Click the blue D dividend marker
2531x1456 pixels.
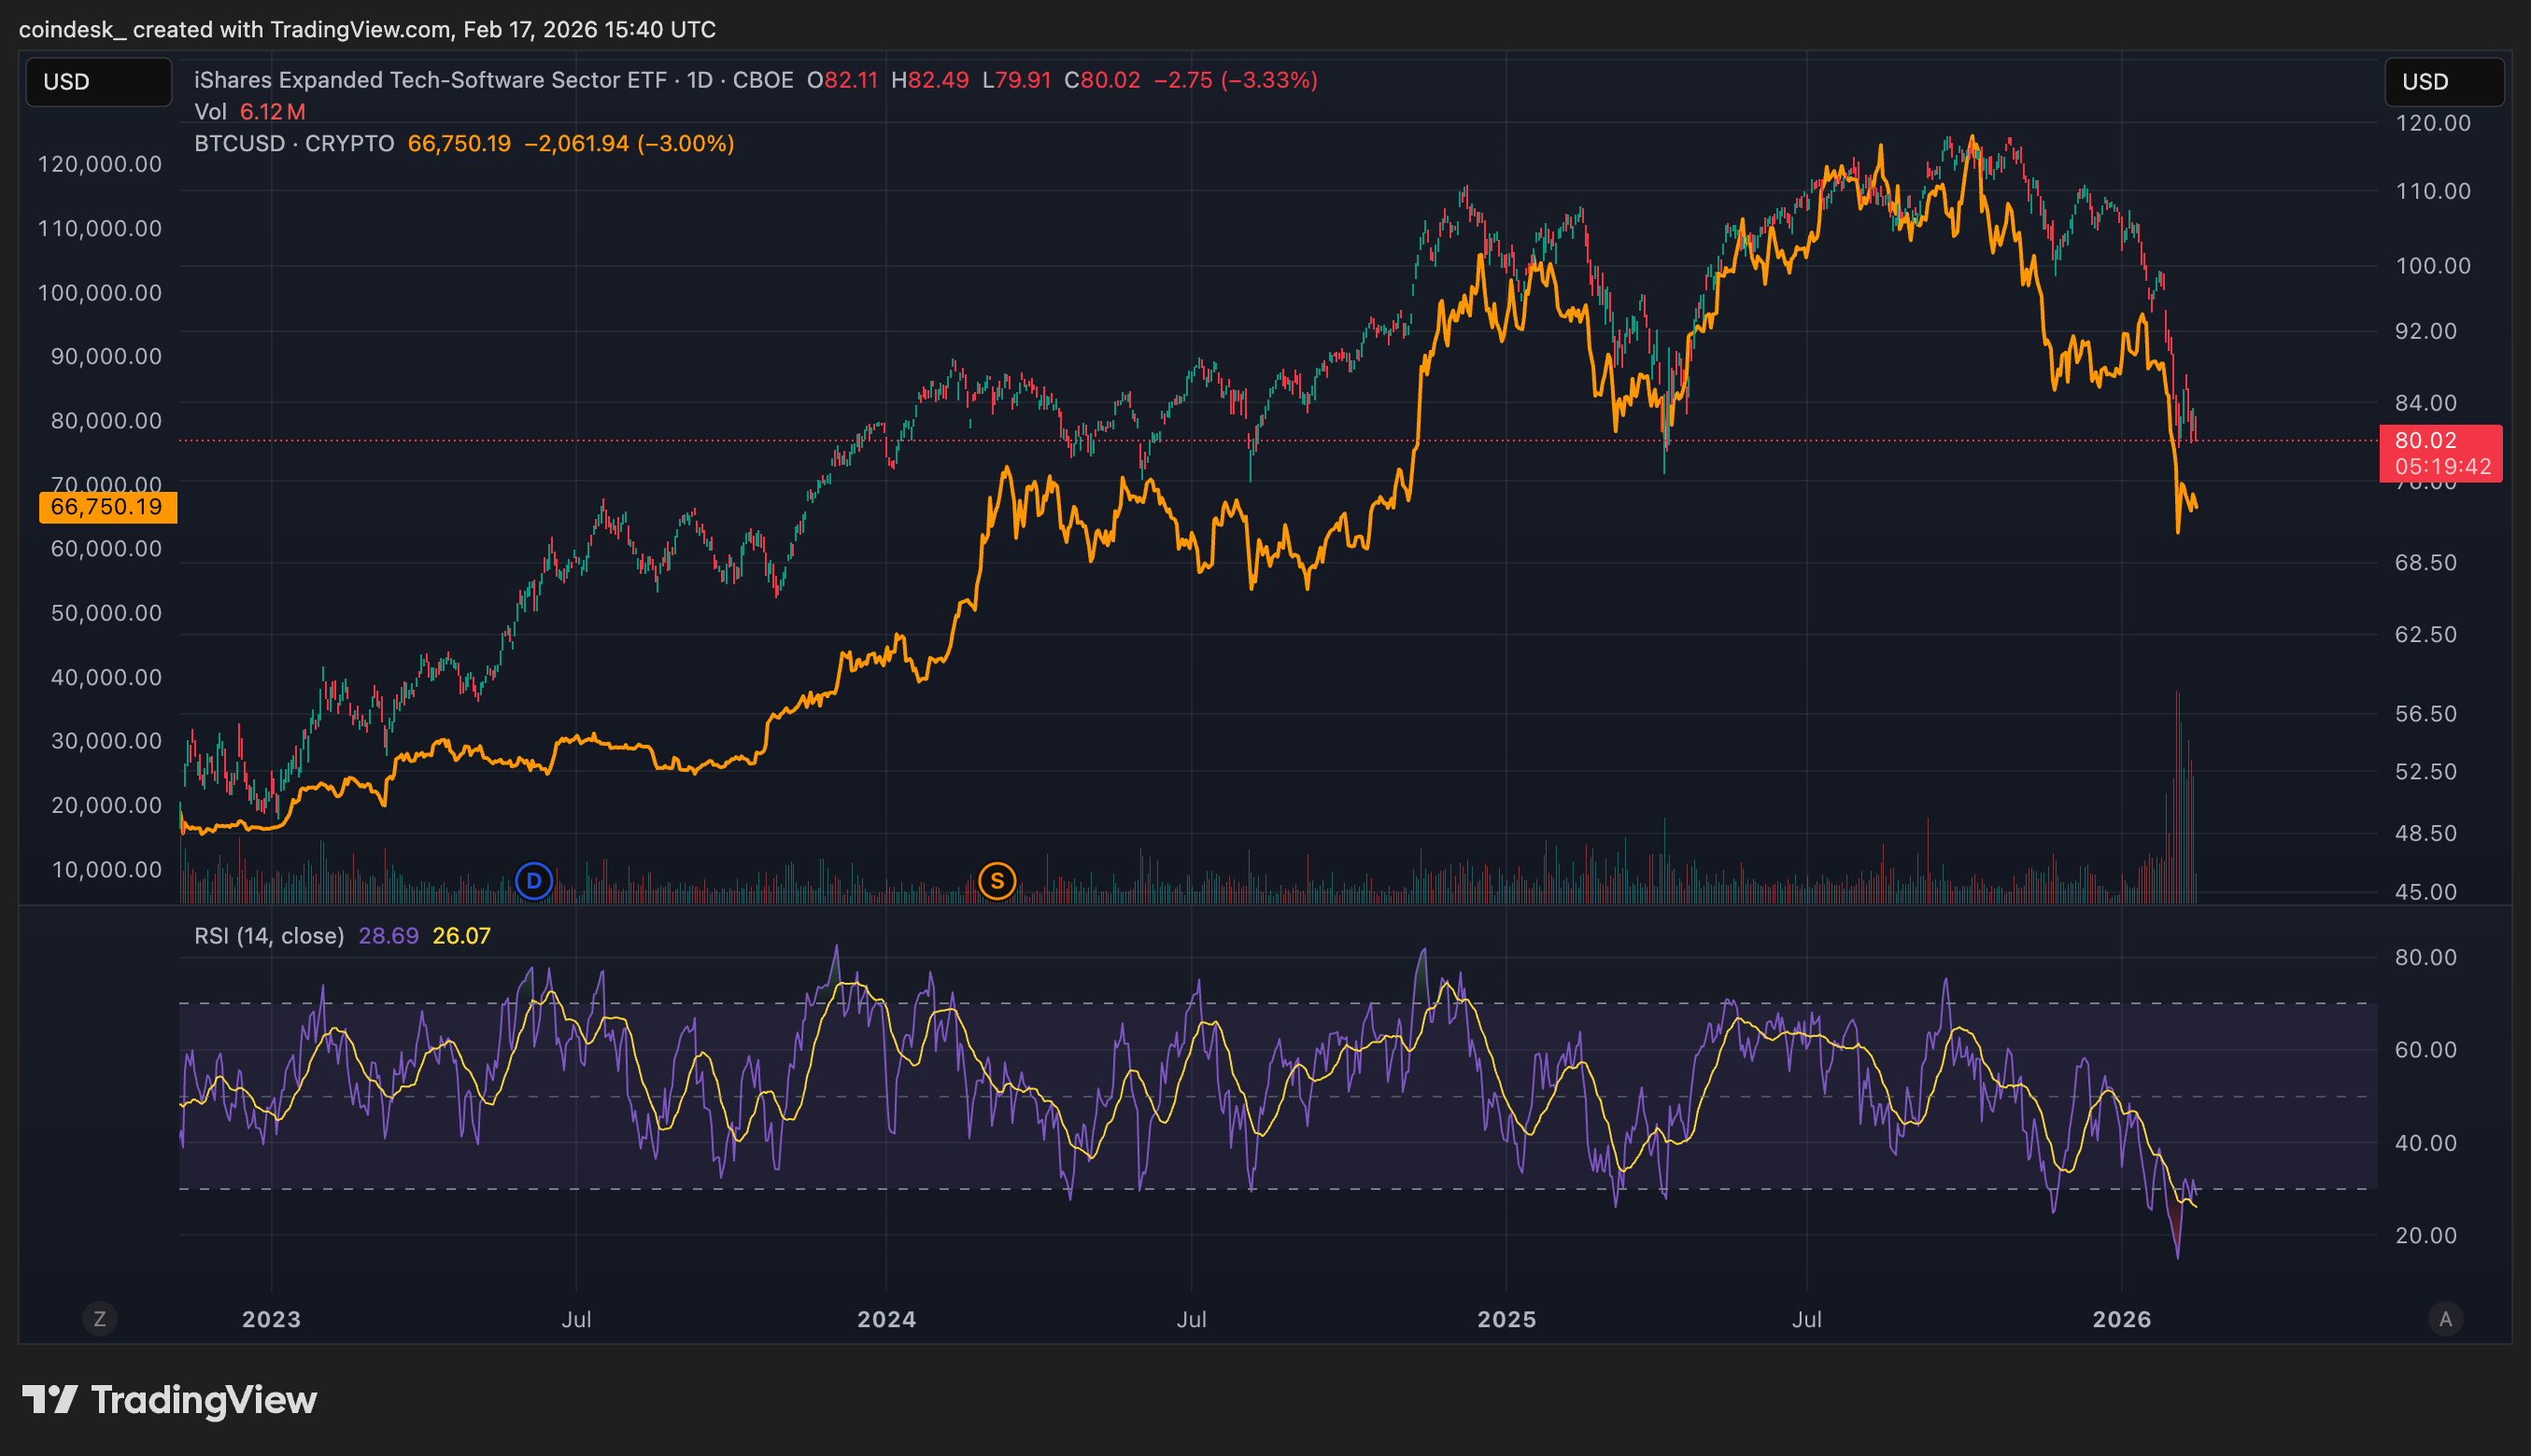533,881
